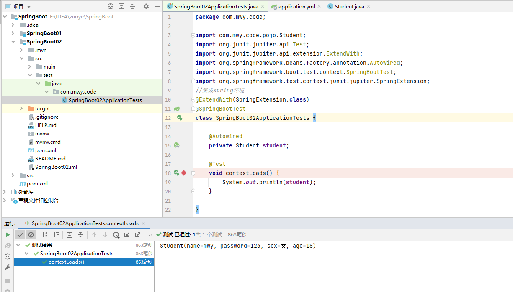Open the Student.java editor tab

point(348,6)
